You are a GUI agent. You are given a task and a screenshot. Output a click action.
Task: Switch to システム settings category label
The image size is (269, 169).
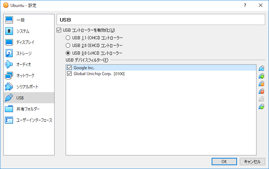tap(23, 31)
